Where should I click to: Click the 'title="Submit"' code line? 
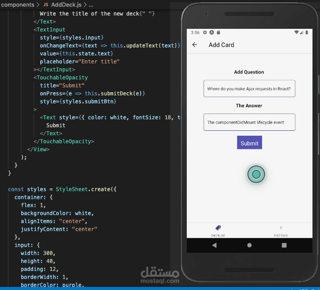(62, 86)
